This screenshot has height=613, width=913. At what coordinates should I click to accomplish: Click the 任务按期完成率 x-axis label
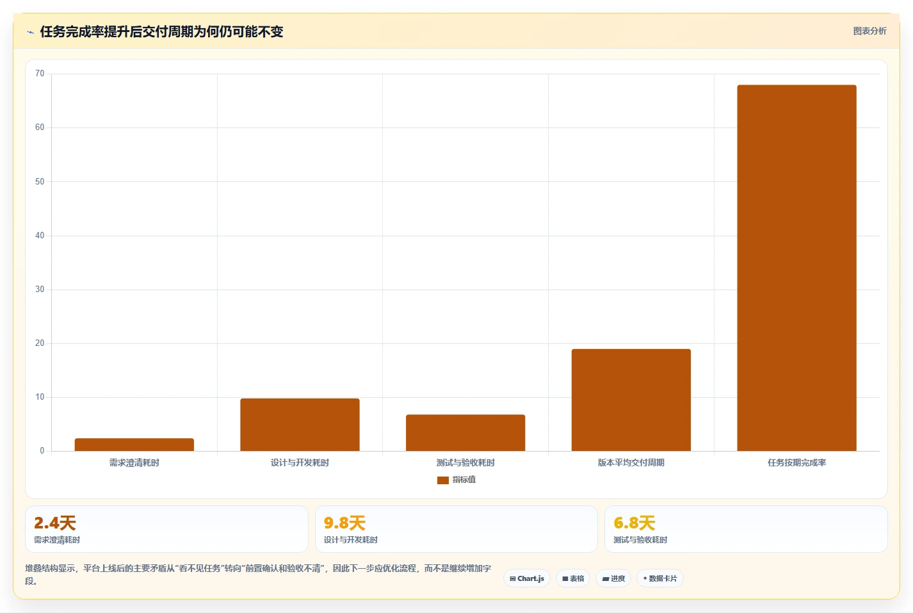coord(796,462)
